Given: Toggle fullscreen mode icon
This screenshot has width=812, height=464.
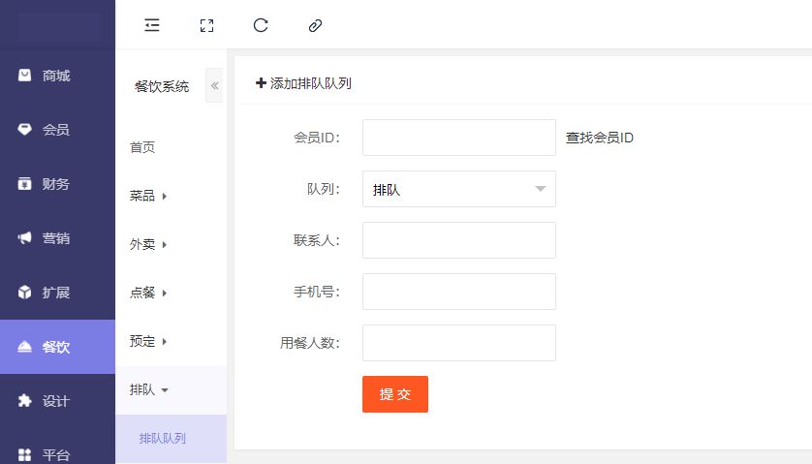Looking at the screenshot, I should 205,26.
